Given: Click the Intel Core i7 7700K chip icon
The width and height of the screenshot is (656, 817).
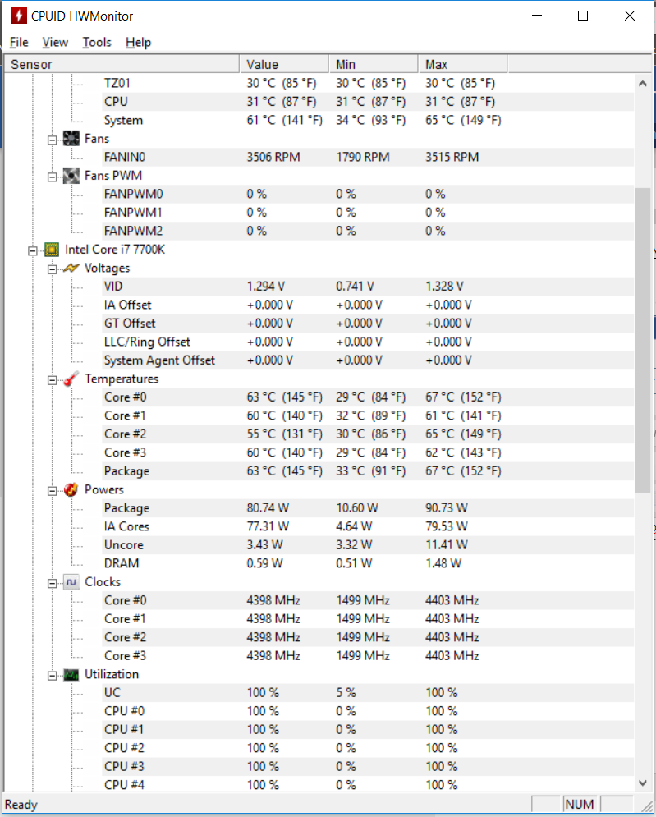Looking at the screenshot, I should click(52, 250).
